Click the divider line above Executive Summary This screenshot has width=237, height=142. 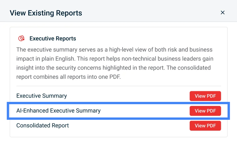click(118, 86)
